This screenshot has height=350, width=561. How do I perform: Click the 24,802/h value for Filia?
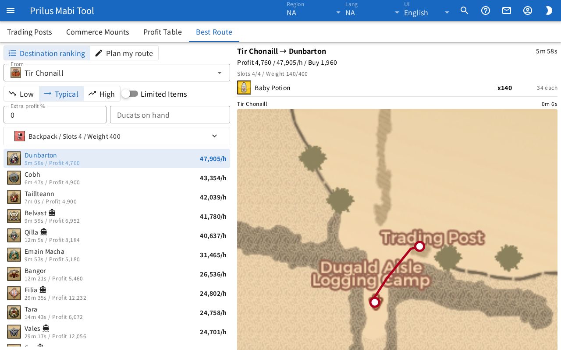click(x=213, y=293)
